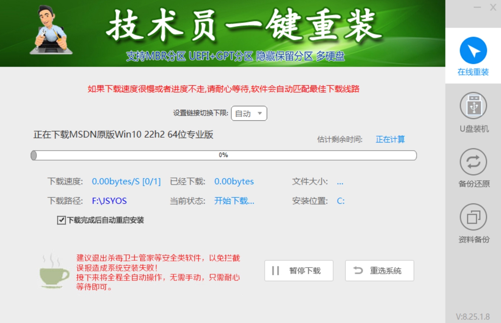Click the undo arrow icon in 重选系统
This screenshot has height=323, width=501.
(x=358, y=271)
